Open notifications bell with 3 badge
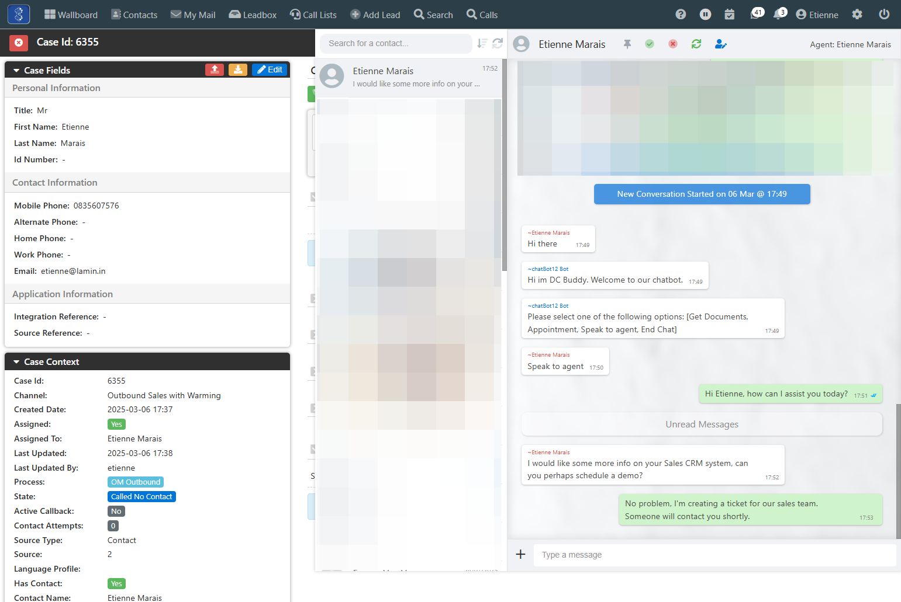Screen dimensions: 901x602 pyautogui.click(x=780, y=14)
